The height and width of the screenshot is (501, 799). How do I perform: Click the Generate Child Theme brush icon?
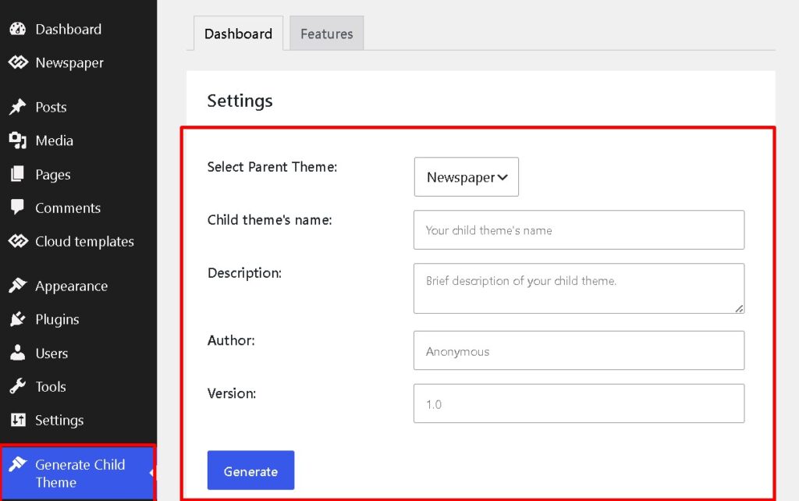18,464
